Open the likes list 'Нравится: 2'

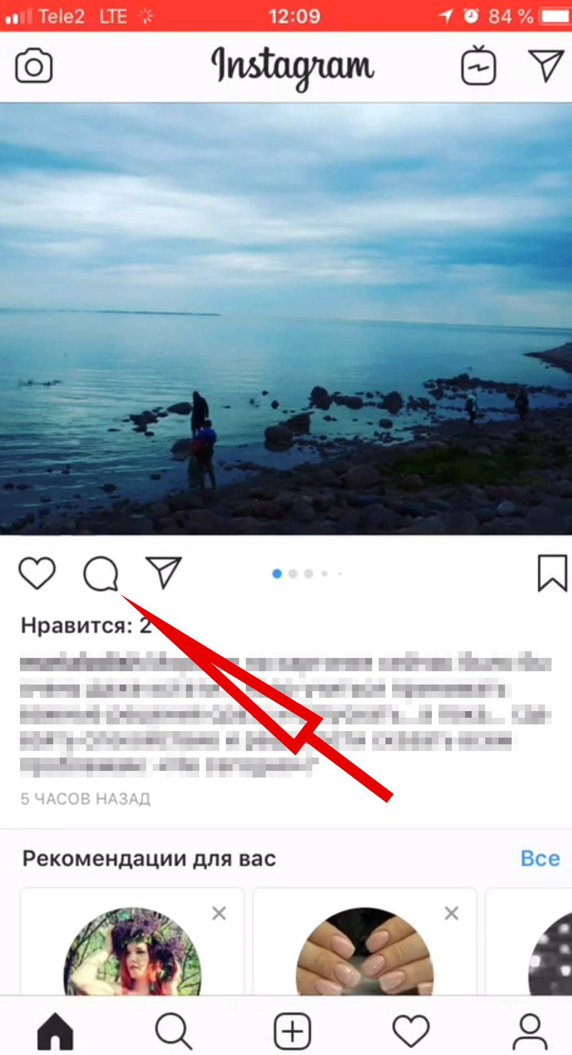tap(86, 626)
